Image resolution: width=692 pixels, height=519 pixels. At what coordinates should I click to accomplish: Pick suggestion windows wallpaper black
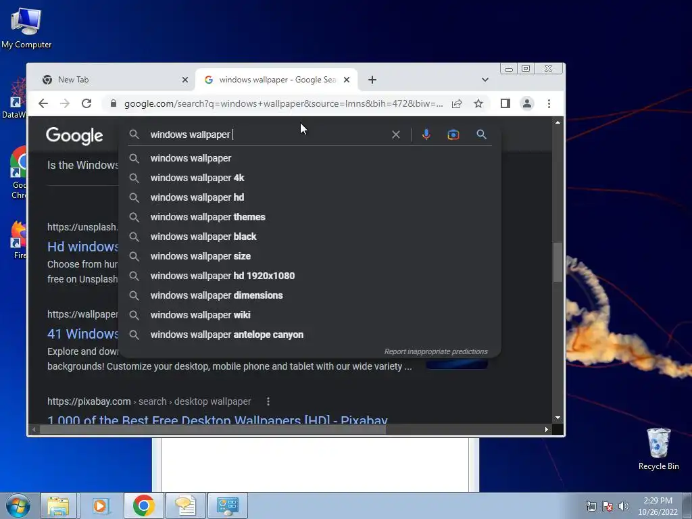coord(310,237)
